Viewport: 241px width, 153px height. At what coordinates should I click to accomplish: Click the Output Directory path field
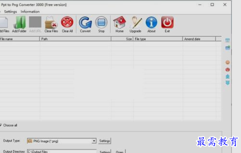62,151
